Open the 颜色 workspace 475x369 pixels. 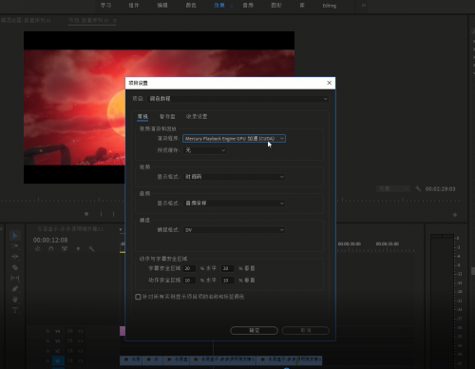[x=191, y=6]
